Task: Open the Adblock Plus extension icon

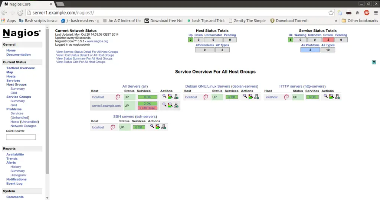Action: (367, 13)
